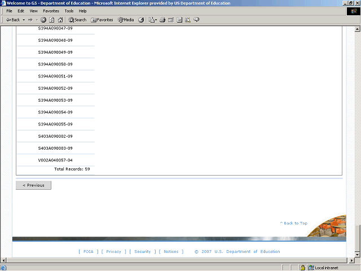361x271 pixels.
Task: Open the Messenger toolbar icon
Action: coord(196,20)
